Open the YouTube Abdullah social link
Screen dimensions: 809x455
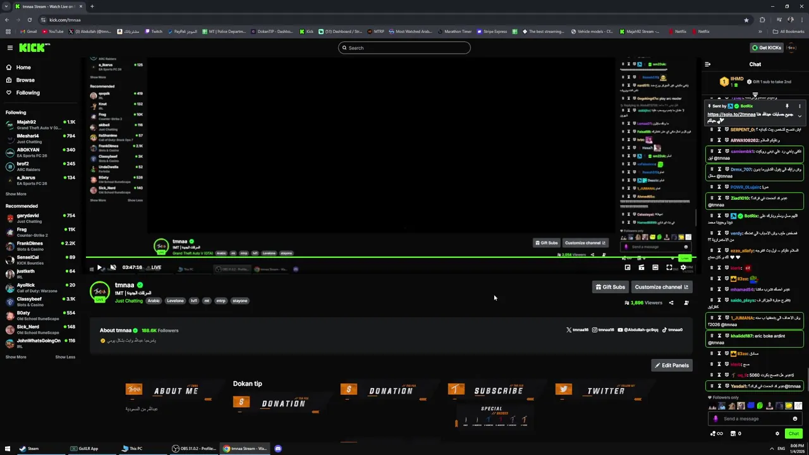coord(638,330)
